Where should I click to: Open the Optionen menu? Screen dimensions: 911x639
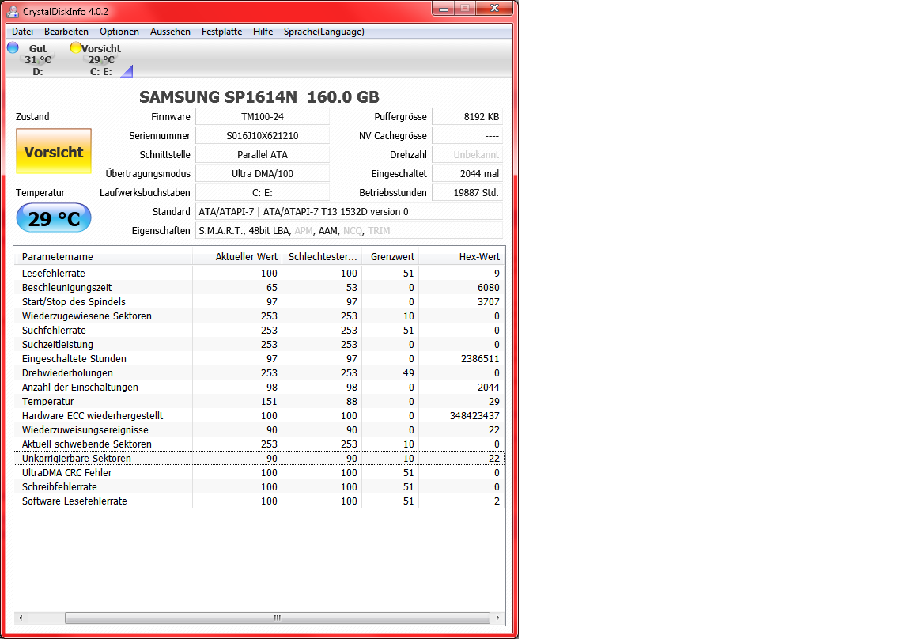(x=119, y=32)
